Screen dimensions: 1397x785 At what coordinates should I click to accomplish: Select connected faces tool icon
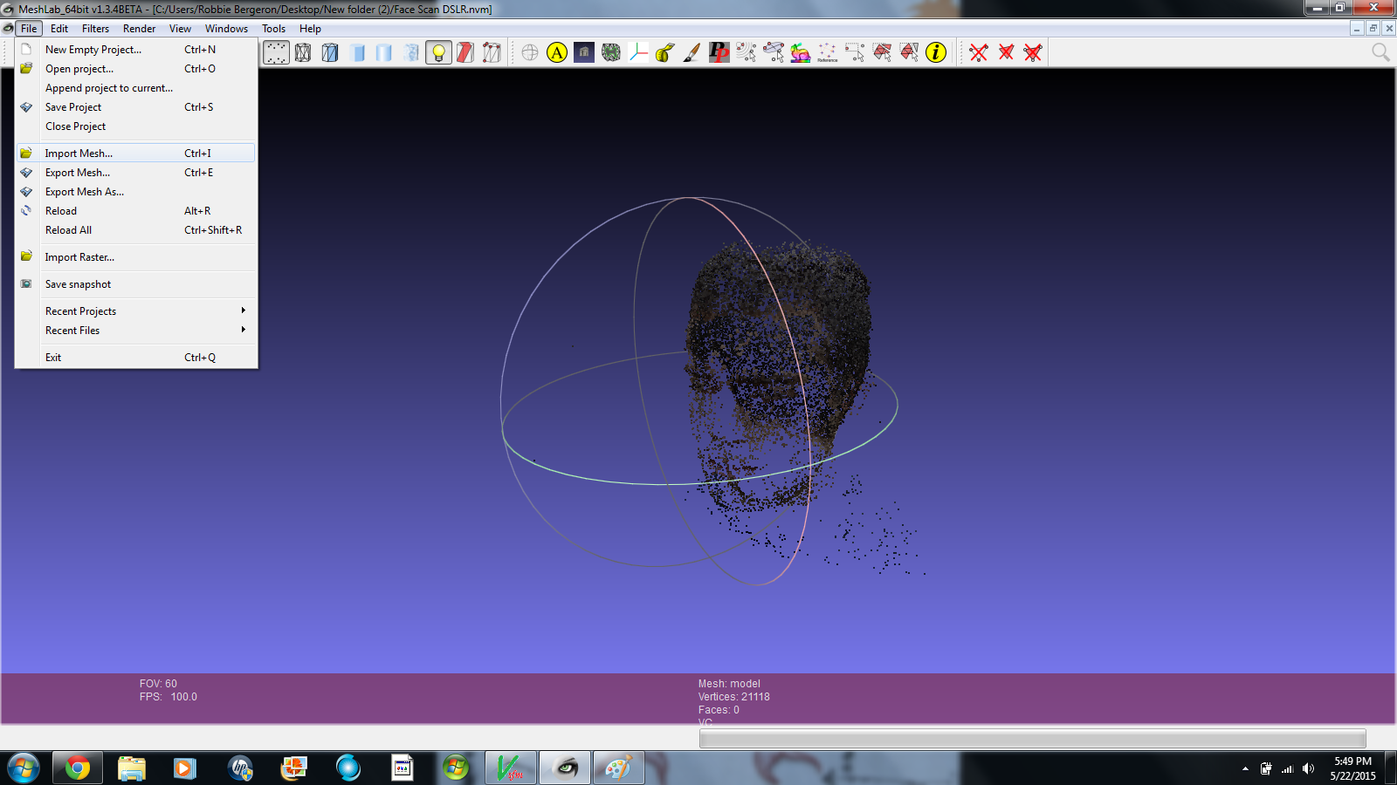coord(909,52)
